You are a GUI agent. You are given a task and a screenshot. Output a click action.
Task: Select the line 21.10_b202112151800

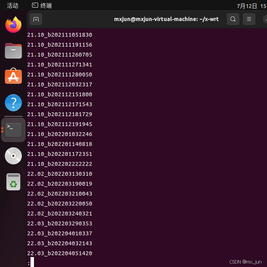(x=60, y=94)
